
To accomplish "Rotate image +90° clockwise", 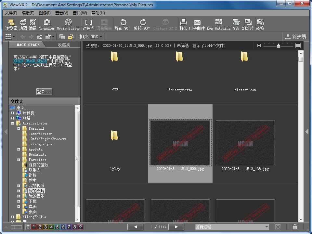I will click(142, 24).
